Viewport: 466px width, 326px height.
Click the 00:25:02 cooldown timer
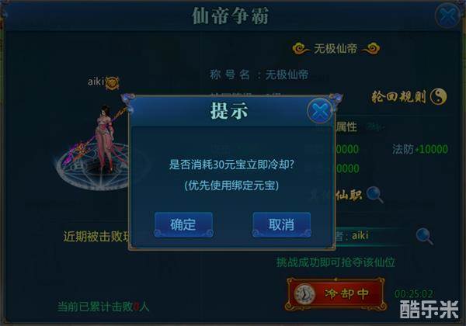(413, 294)
